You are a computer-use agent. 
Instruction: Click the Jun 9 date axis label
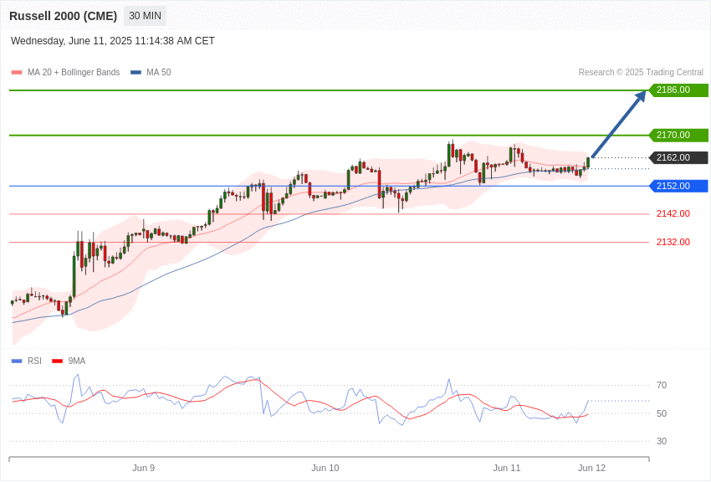pyautogui.click(x=143, y=468)
